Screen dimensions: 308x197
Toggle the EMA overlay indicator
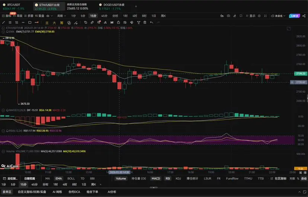[58, 178]
